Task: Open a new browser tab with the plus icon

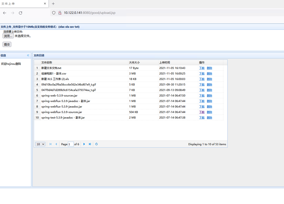Action: 53,4
